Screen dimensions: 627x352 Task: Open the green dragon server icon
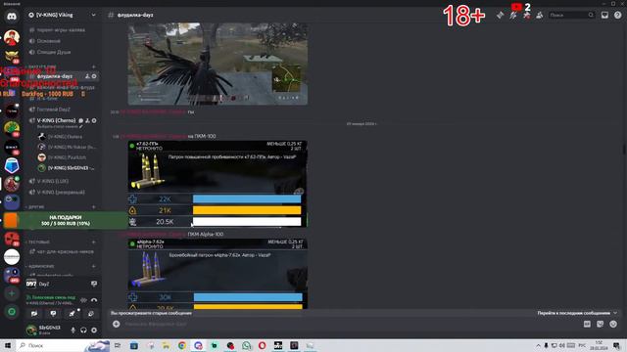point(12,129)
